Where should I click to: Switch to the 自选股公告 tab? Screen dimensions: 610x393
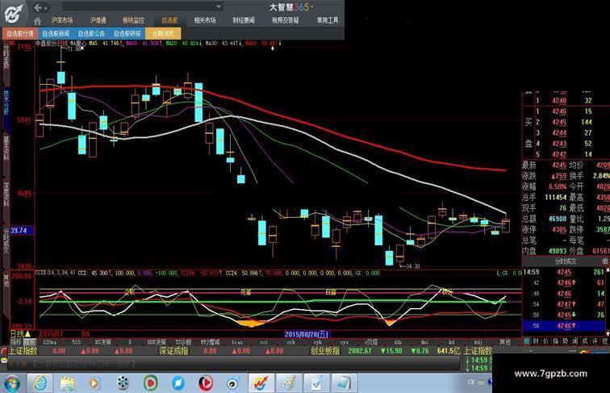tap(91, 34)
